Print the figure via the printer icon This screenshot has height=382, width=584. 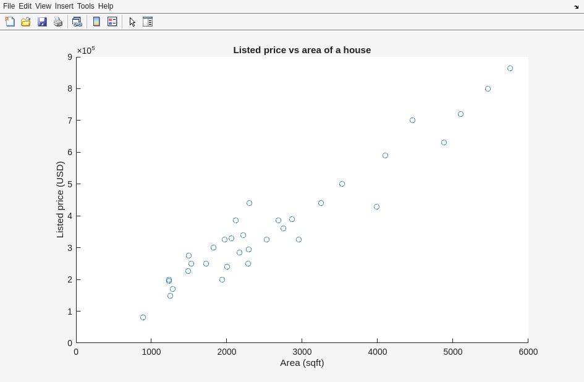[x=58, y=22]
